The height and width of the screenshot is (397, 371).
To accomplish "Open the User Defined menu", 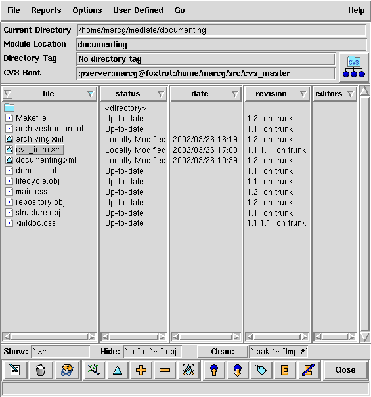I will click(138, 10).
